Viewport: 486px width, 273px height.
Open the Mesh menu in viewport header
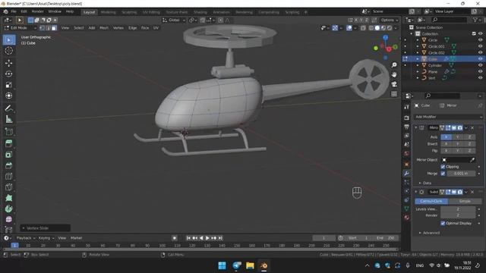click(x=104, y=28)
